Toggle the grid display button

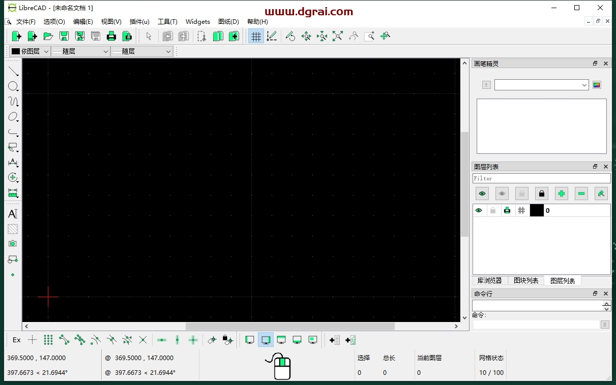256,36
